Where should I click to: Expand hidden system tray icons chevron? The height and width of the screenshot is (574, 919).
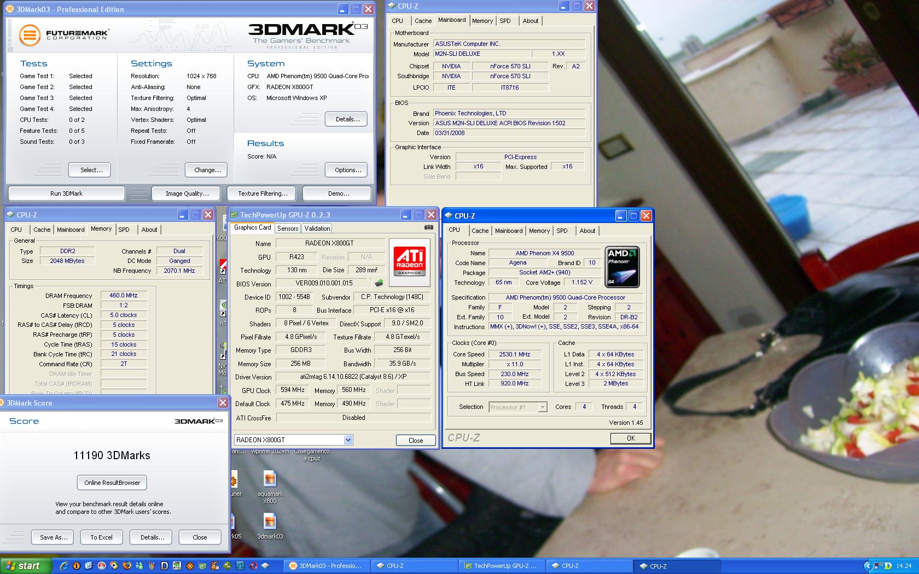tap(868, 566)
